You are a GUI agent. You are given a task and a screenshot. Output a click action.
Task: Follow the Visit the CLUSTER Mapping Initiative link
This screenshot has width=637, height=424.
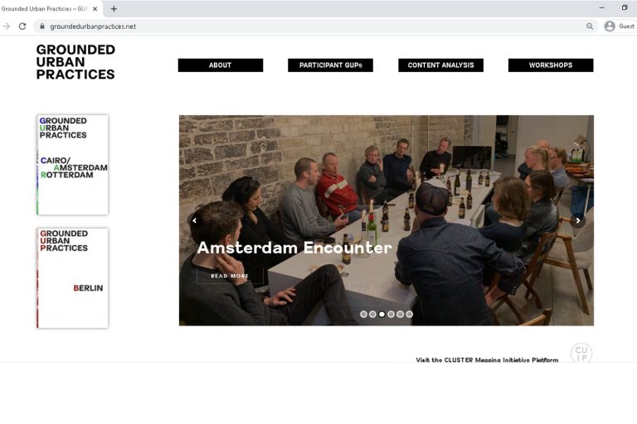tap(487, 360)
